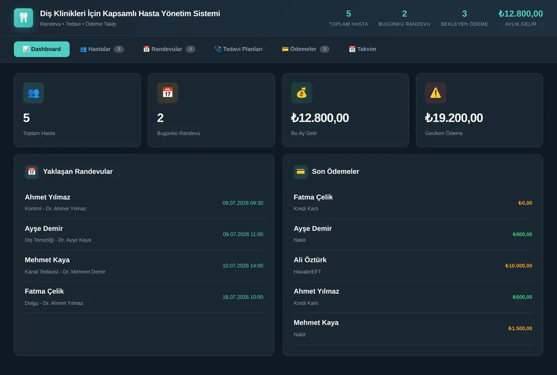Click the ₺1.500,00 payment amount
Viewport: 557px width, 375px height.
(520, 329)
